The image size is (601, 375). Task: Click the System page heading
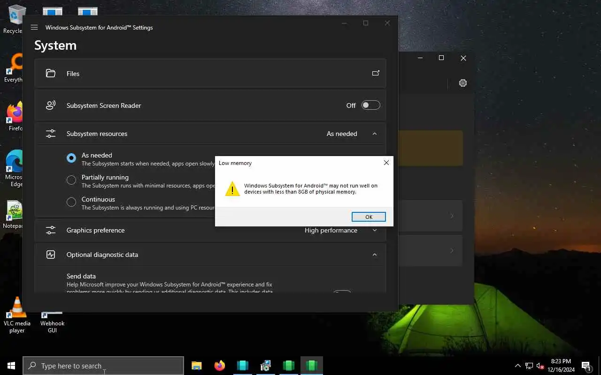point(55,45)
